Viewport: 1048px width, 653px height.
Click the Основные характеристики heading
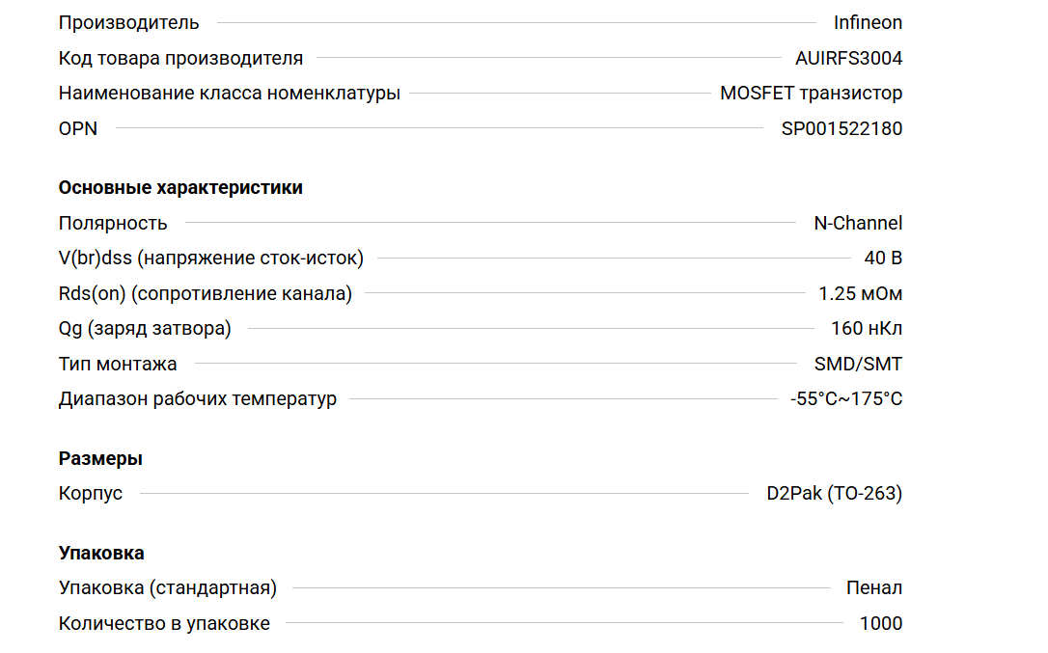180,187
